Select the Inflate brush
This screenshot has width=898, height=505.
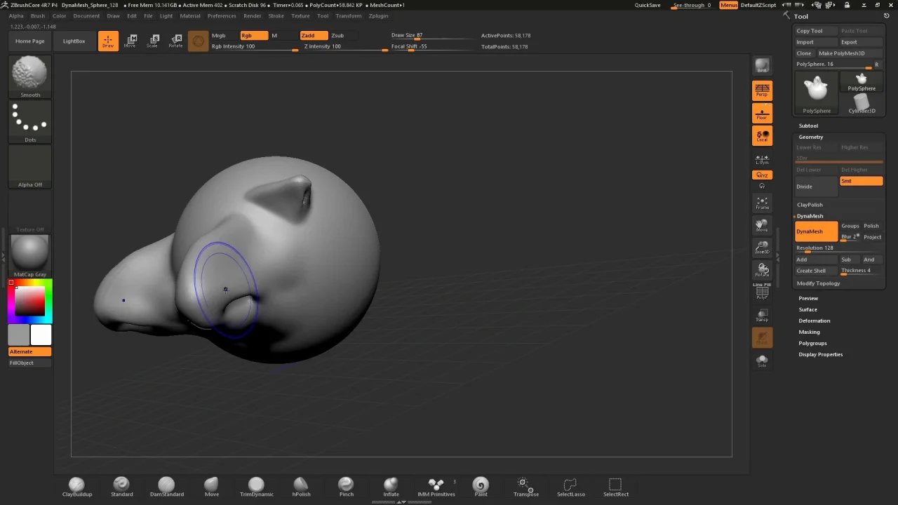[x=391, y=487]
